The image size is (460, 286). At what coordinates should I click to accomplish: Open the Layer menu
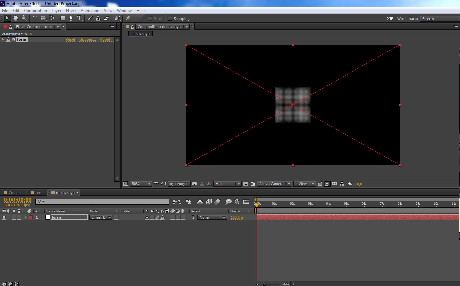tap(56, 11)
